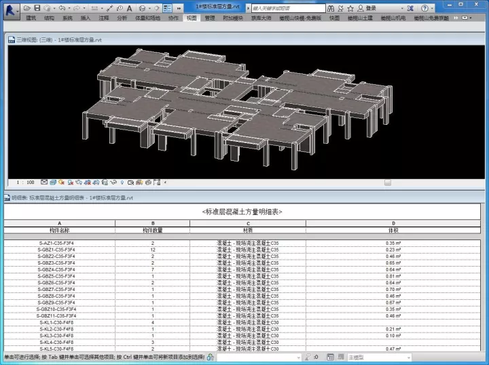Viewport: 489px width, 365px height.
Task: Toggle Shadows in view control bar
Action: [71, 182]
